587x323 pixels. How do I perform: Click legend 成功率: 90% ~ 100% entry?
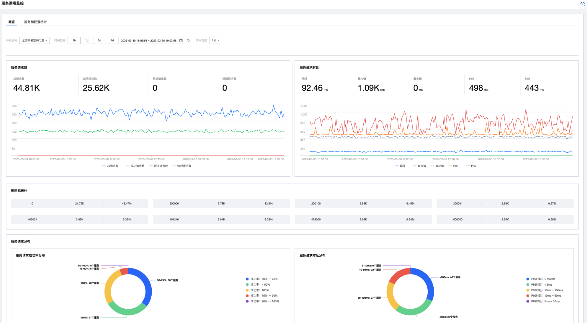(263, 301)
